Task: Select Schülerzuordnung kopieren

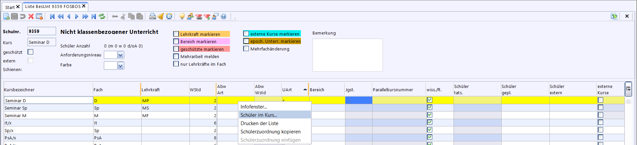Action: 275,132
